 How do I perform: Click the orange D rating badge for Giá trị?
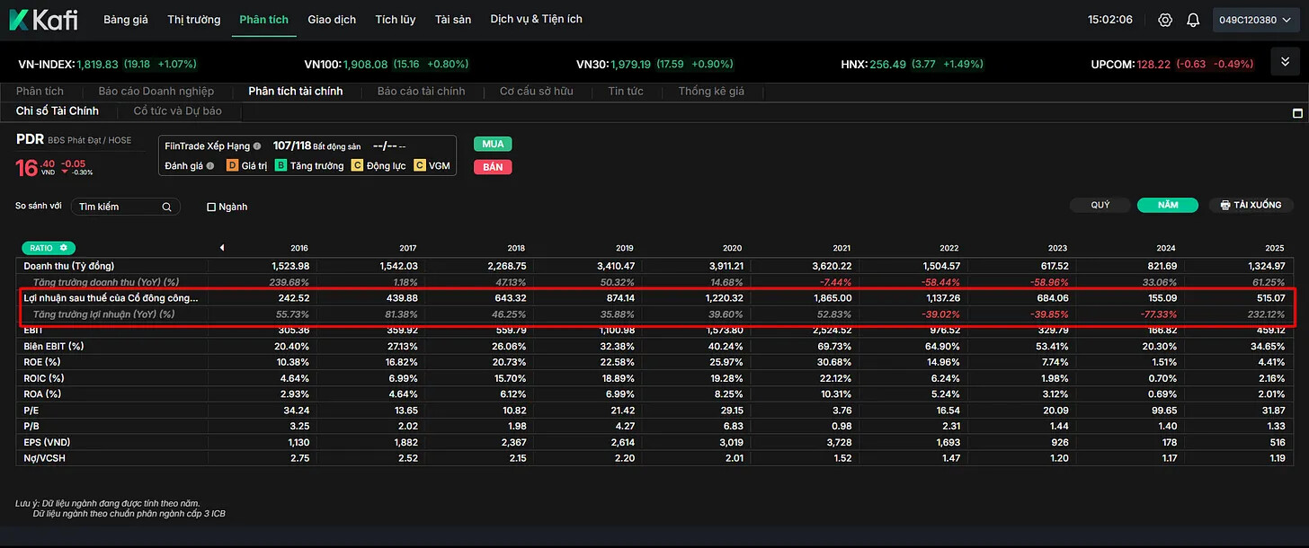tap(231, 165)
